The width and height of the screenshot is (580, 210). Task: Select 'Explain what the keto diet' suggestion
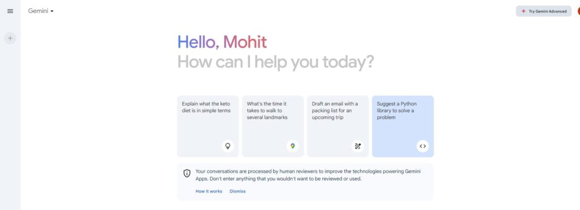tap(208, 126)
